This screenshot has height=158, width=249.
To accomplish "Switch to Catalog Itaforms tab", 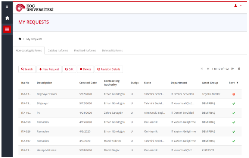I will coord(58,50).
